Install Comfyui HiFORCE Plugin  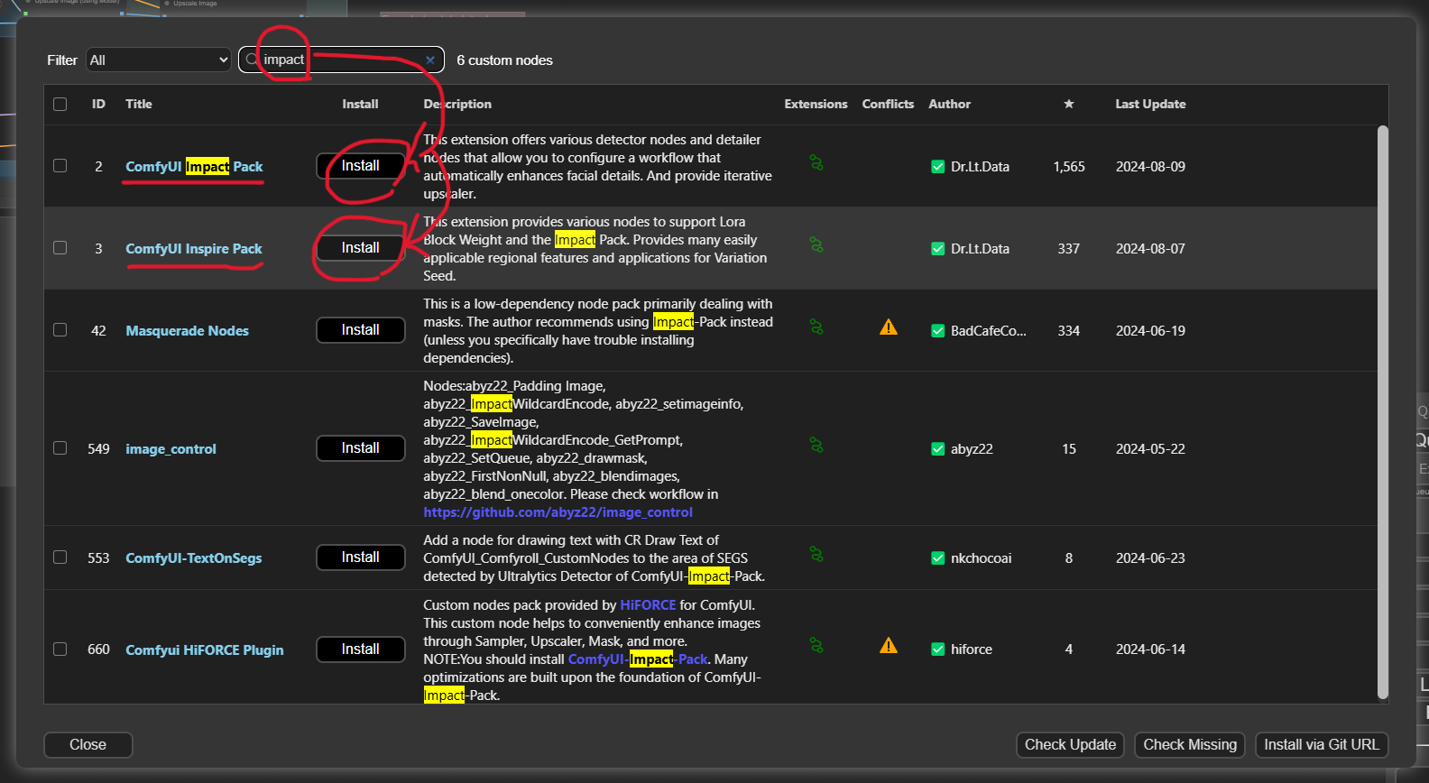361,649
